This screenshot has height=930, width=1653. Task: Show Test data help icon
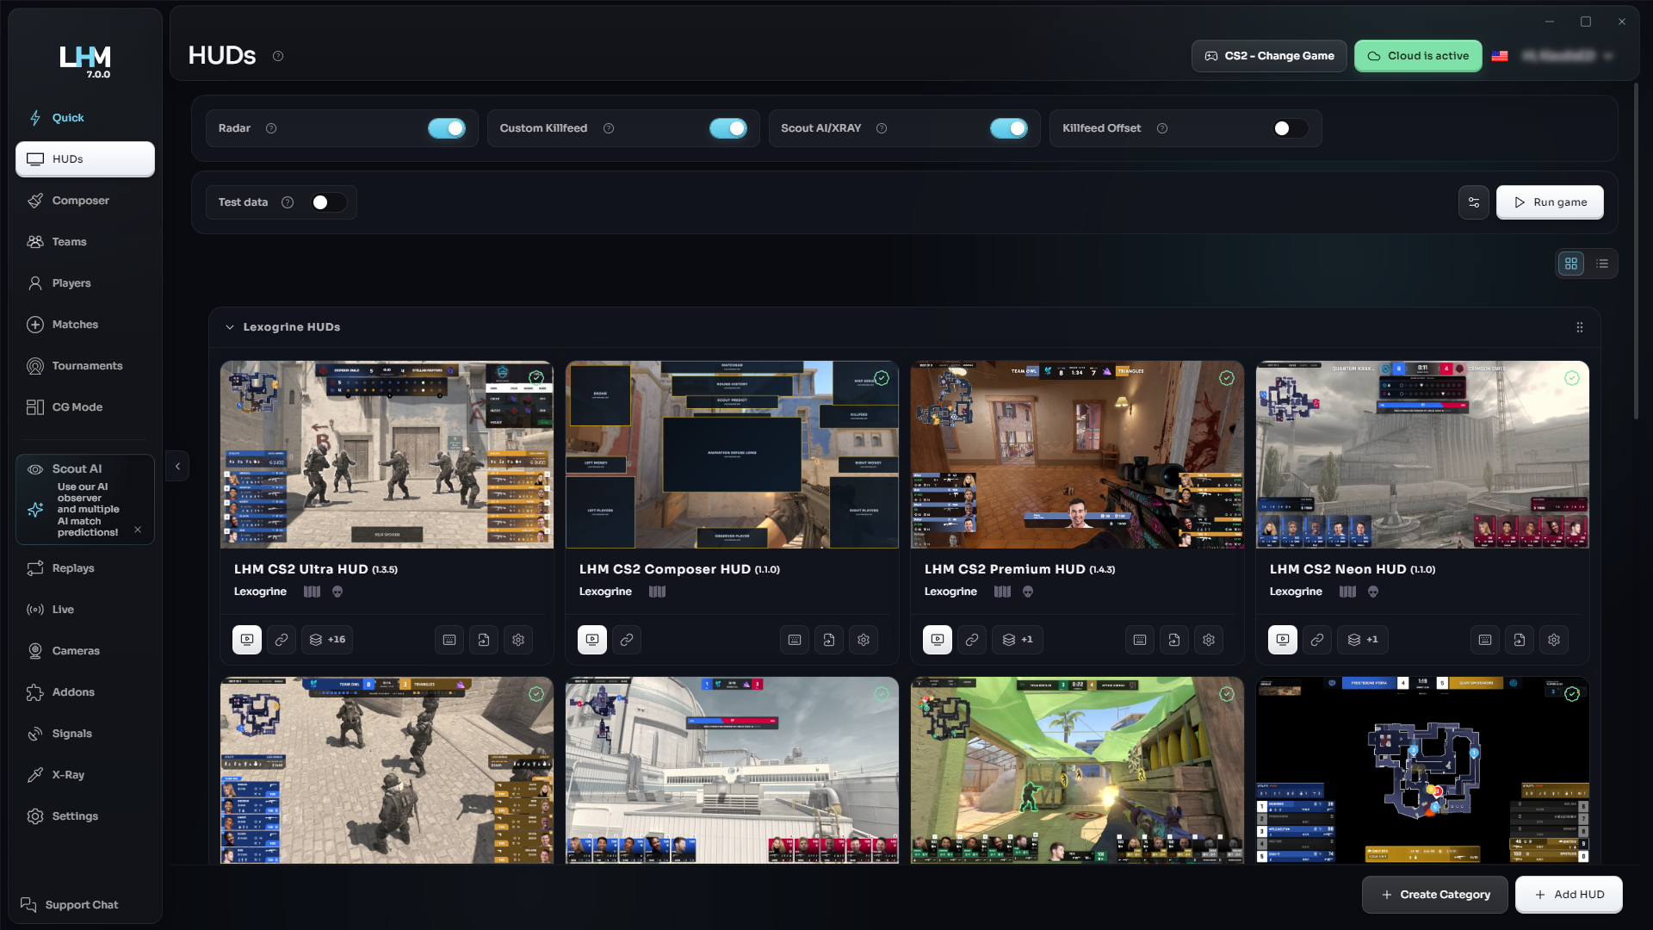288,202
